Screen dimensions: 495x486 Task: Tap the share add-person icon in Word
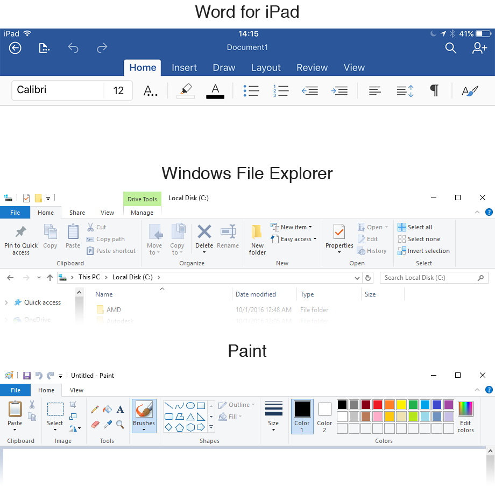[x=479, y=48]
